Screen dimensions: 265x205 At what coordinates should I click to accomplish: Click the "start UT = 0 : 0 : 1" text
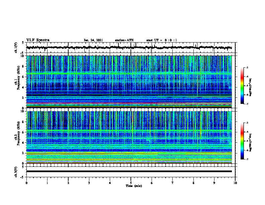point(162,40)
